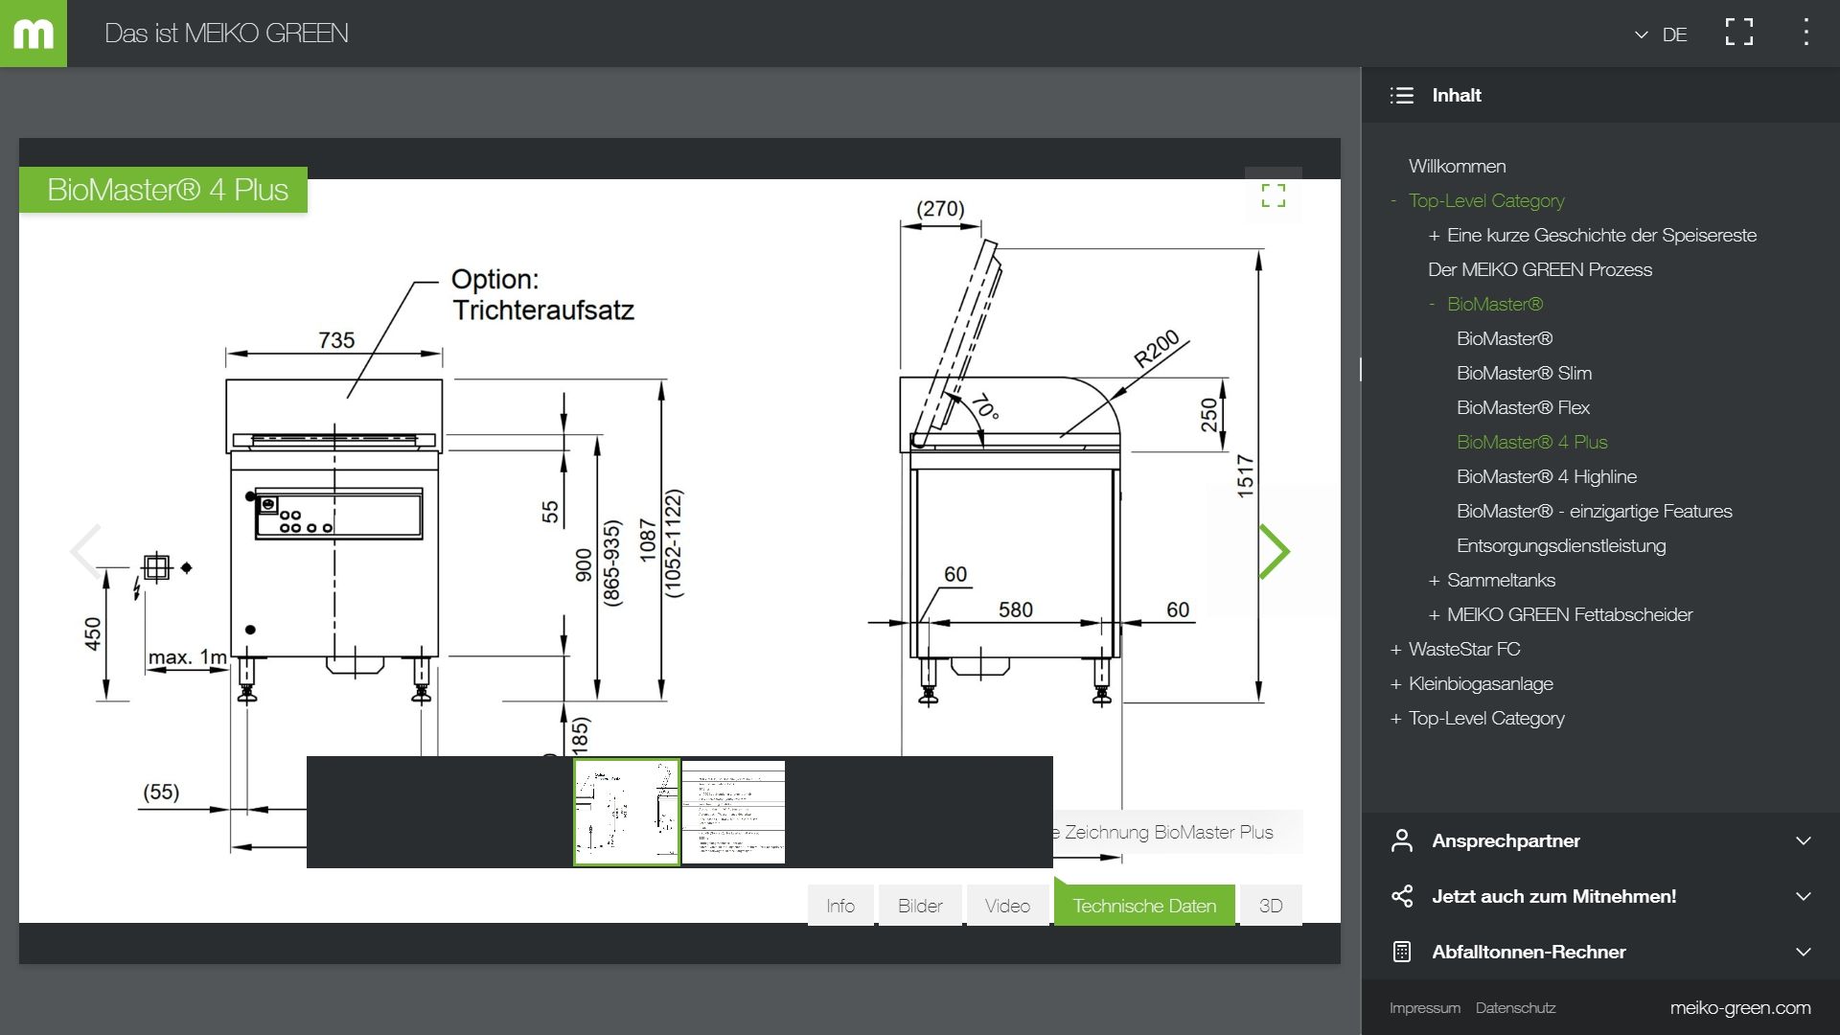1840x1035 pixels.
Task: Click the Inhalt list icon
Action: pyautogui.click(x=1402, y=95)
